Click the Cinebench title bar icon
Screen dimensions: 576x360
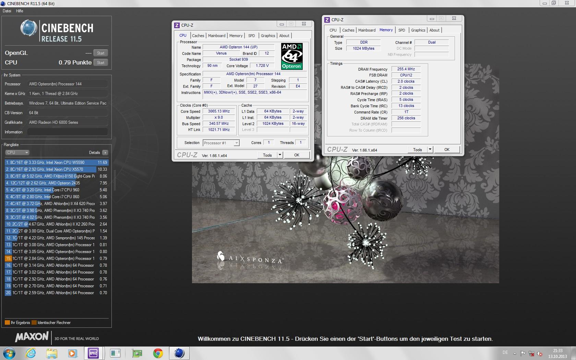(3, 3)
